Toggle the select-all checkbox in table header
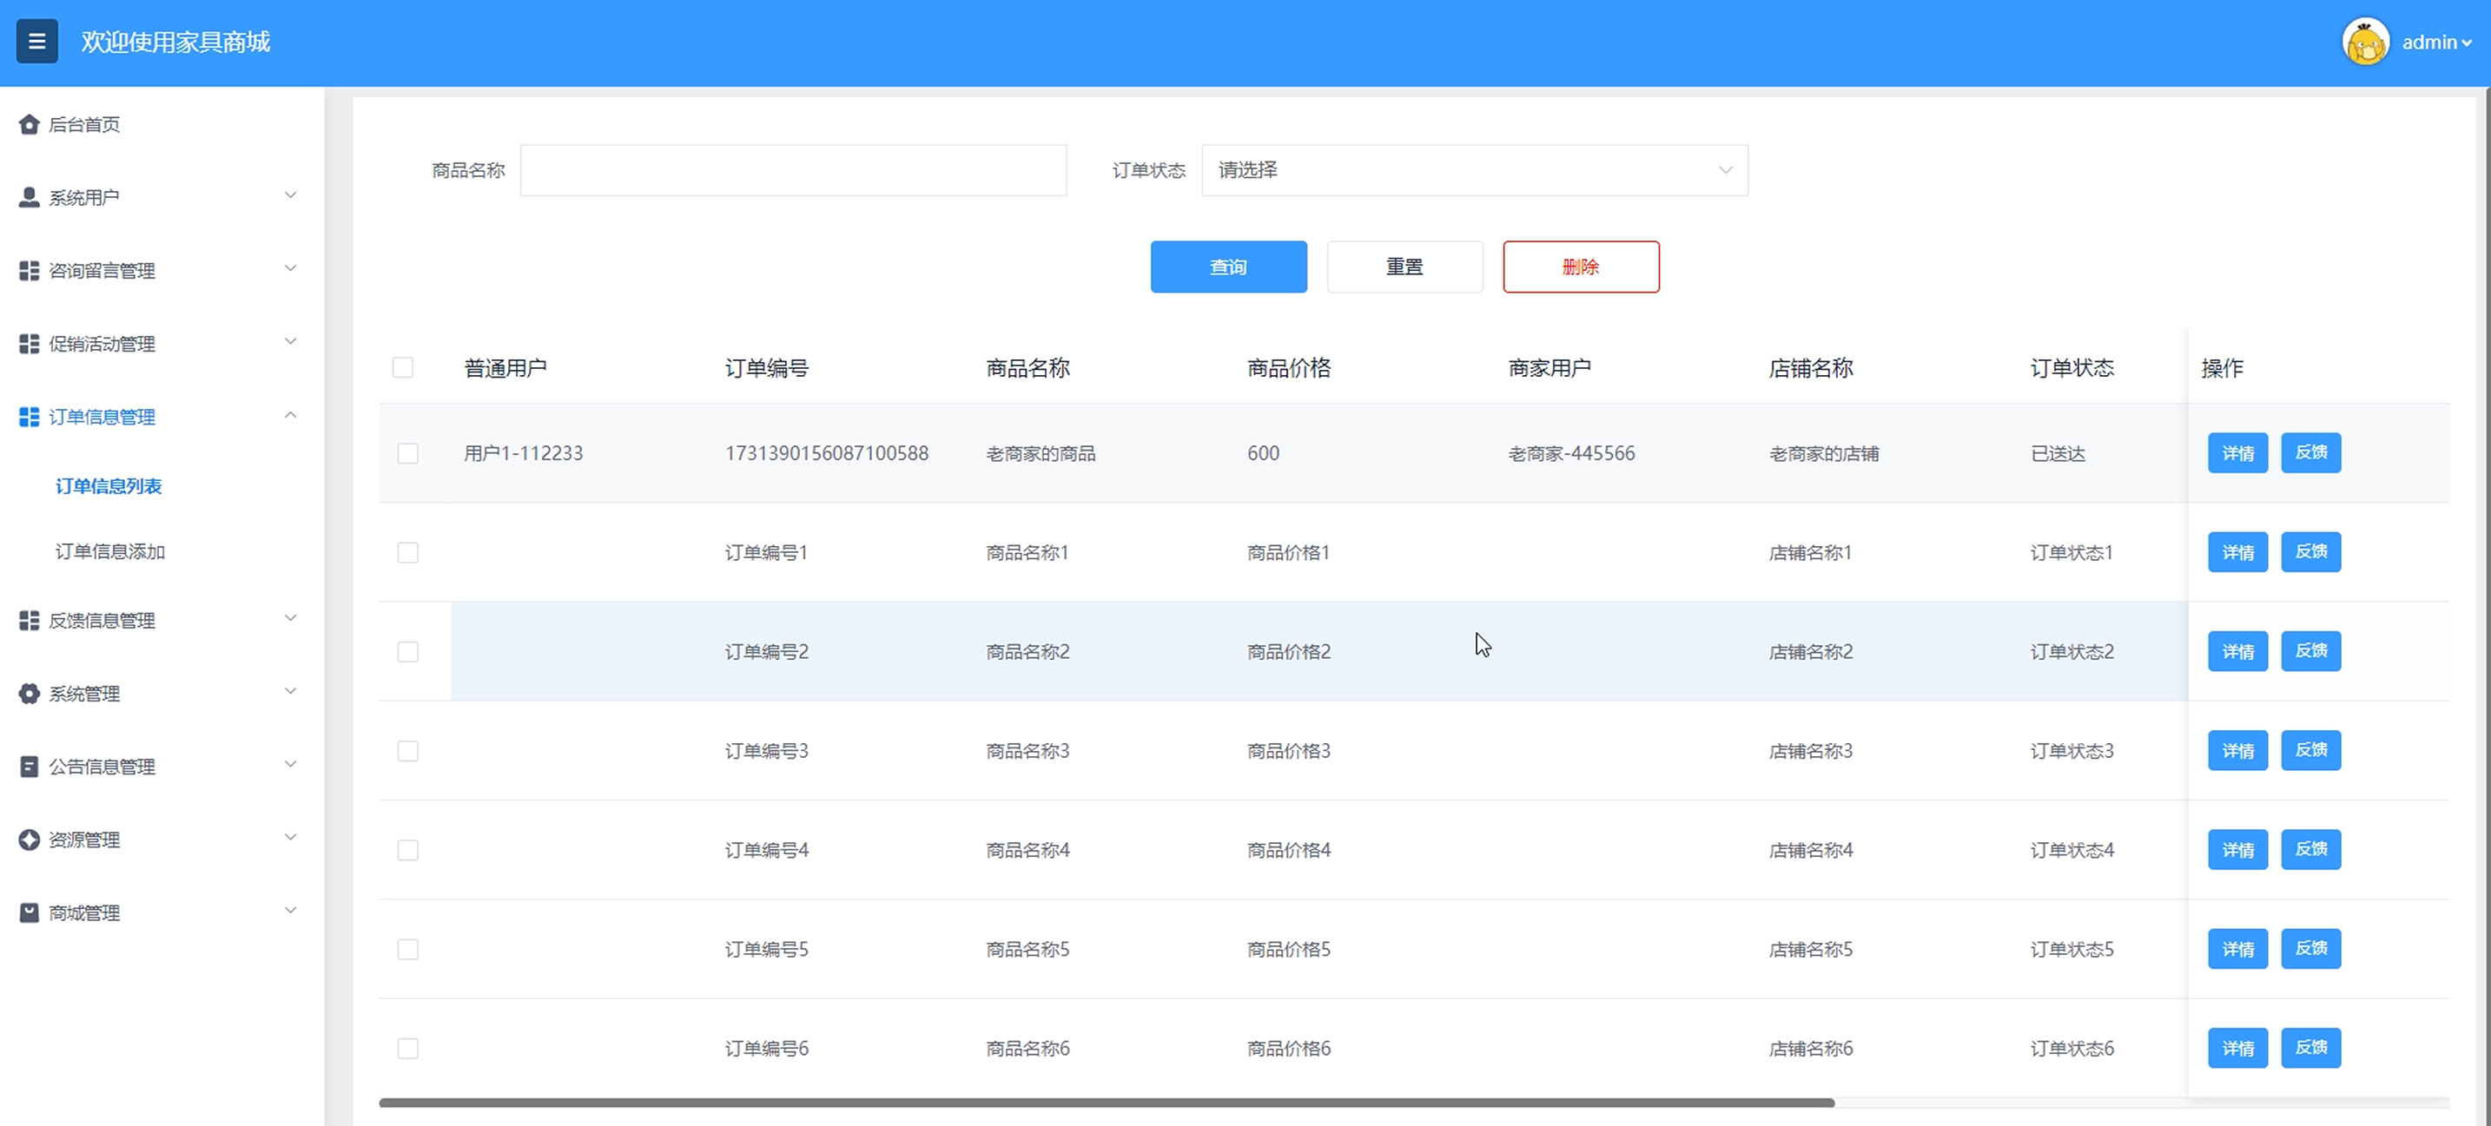 [403, 367]
